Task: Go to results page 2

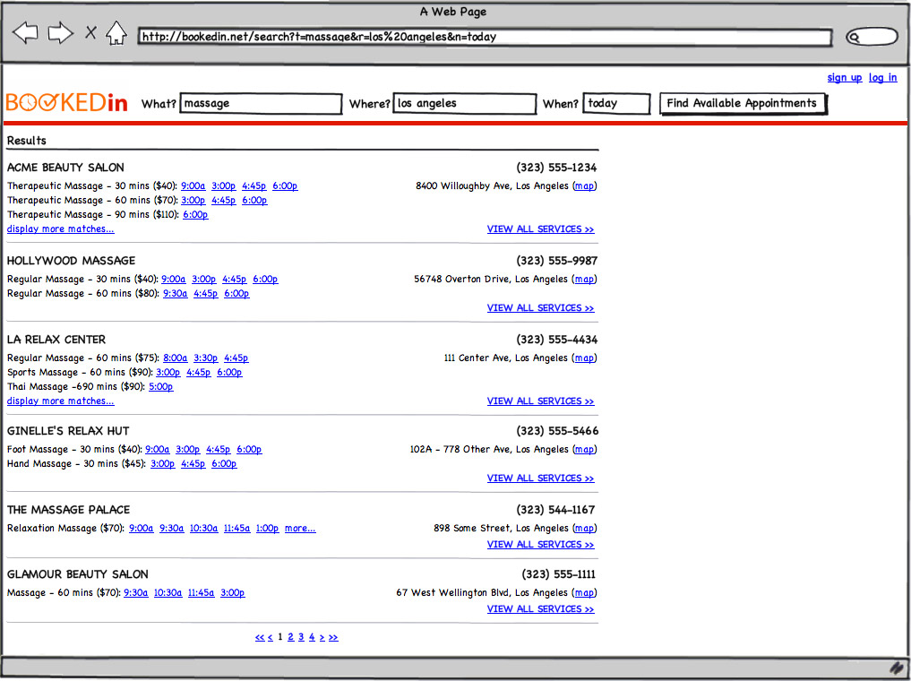Action: point(290,637)
